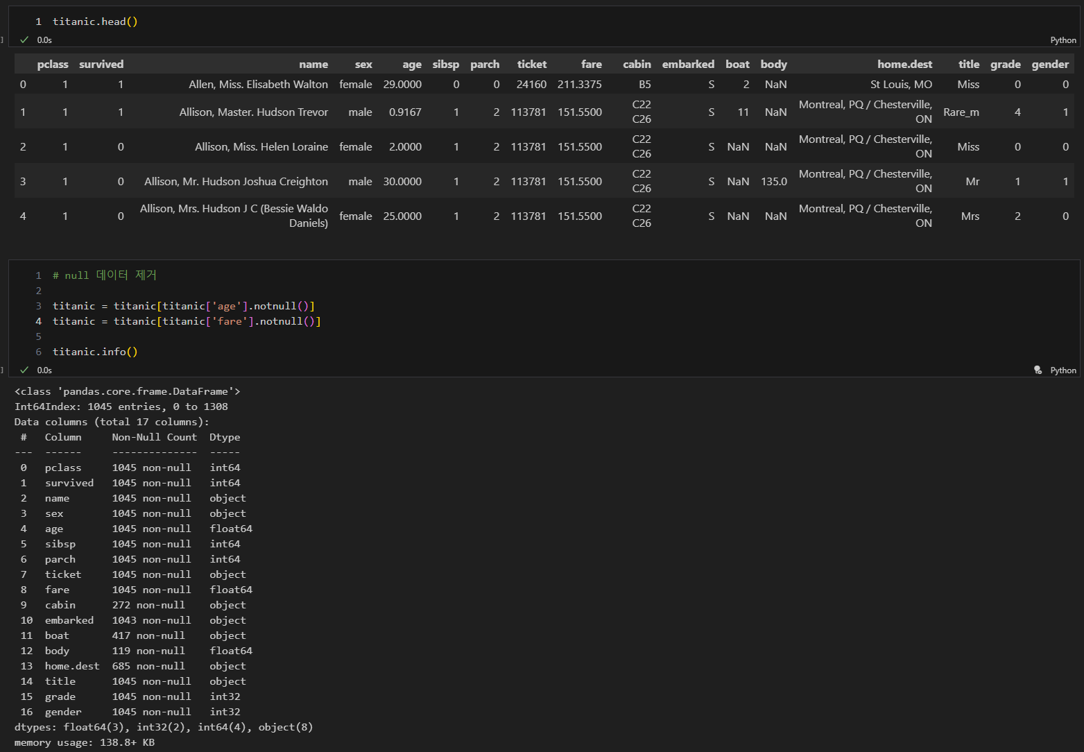
Task: Place cursor on the 'fare' notnull filter line
Action: [x=187, y=321]
